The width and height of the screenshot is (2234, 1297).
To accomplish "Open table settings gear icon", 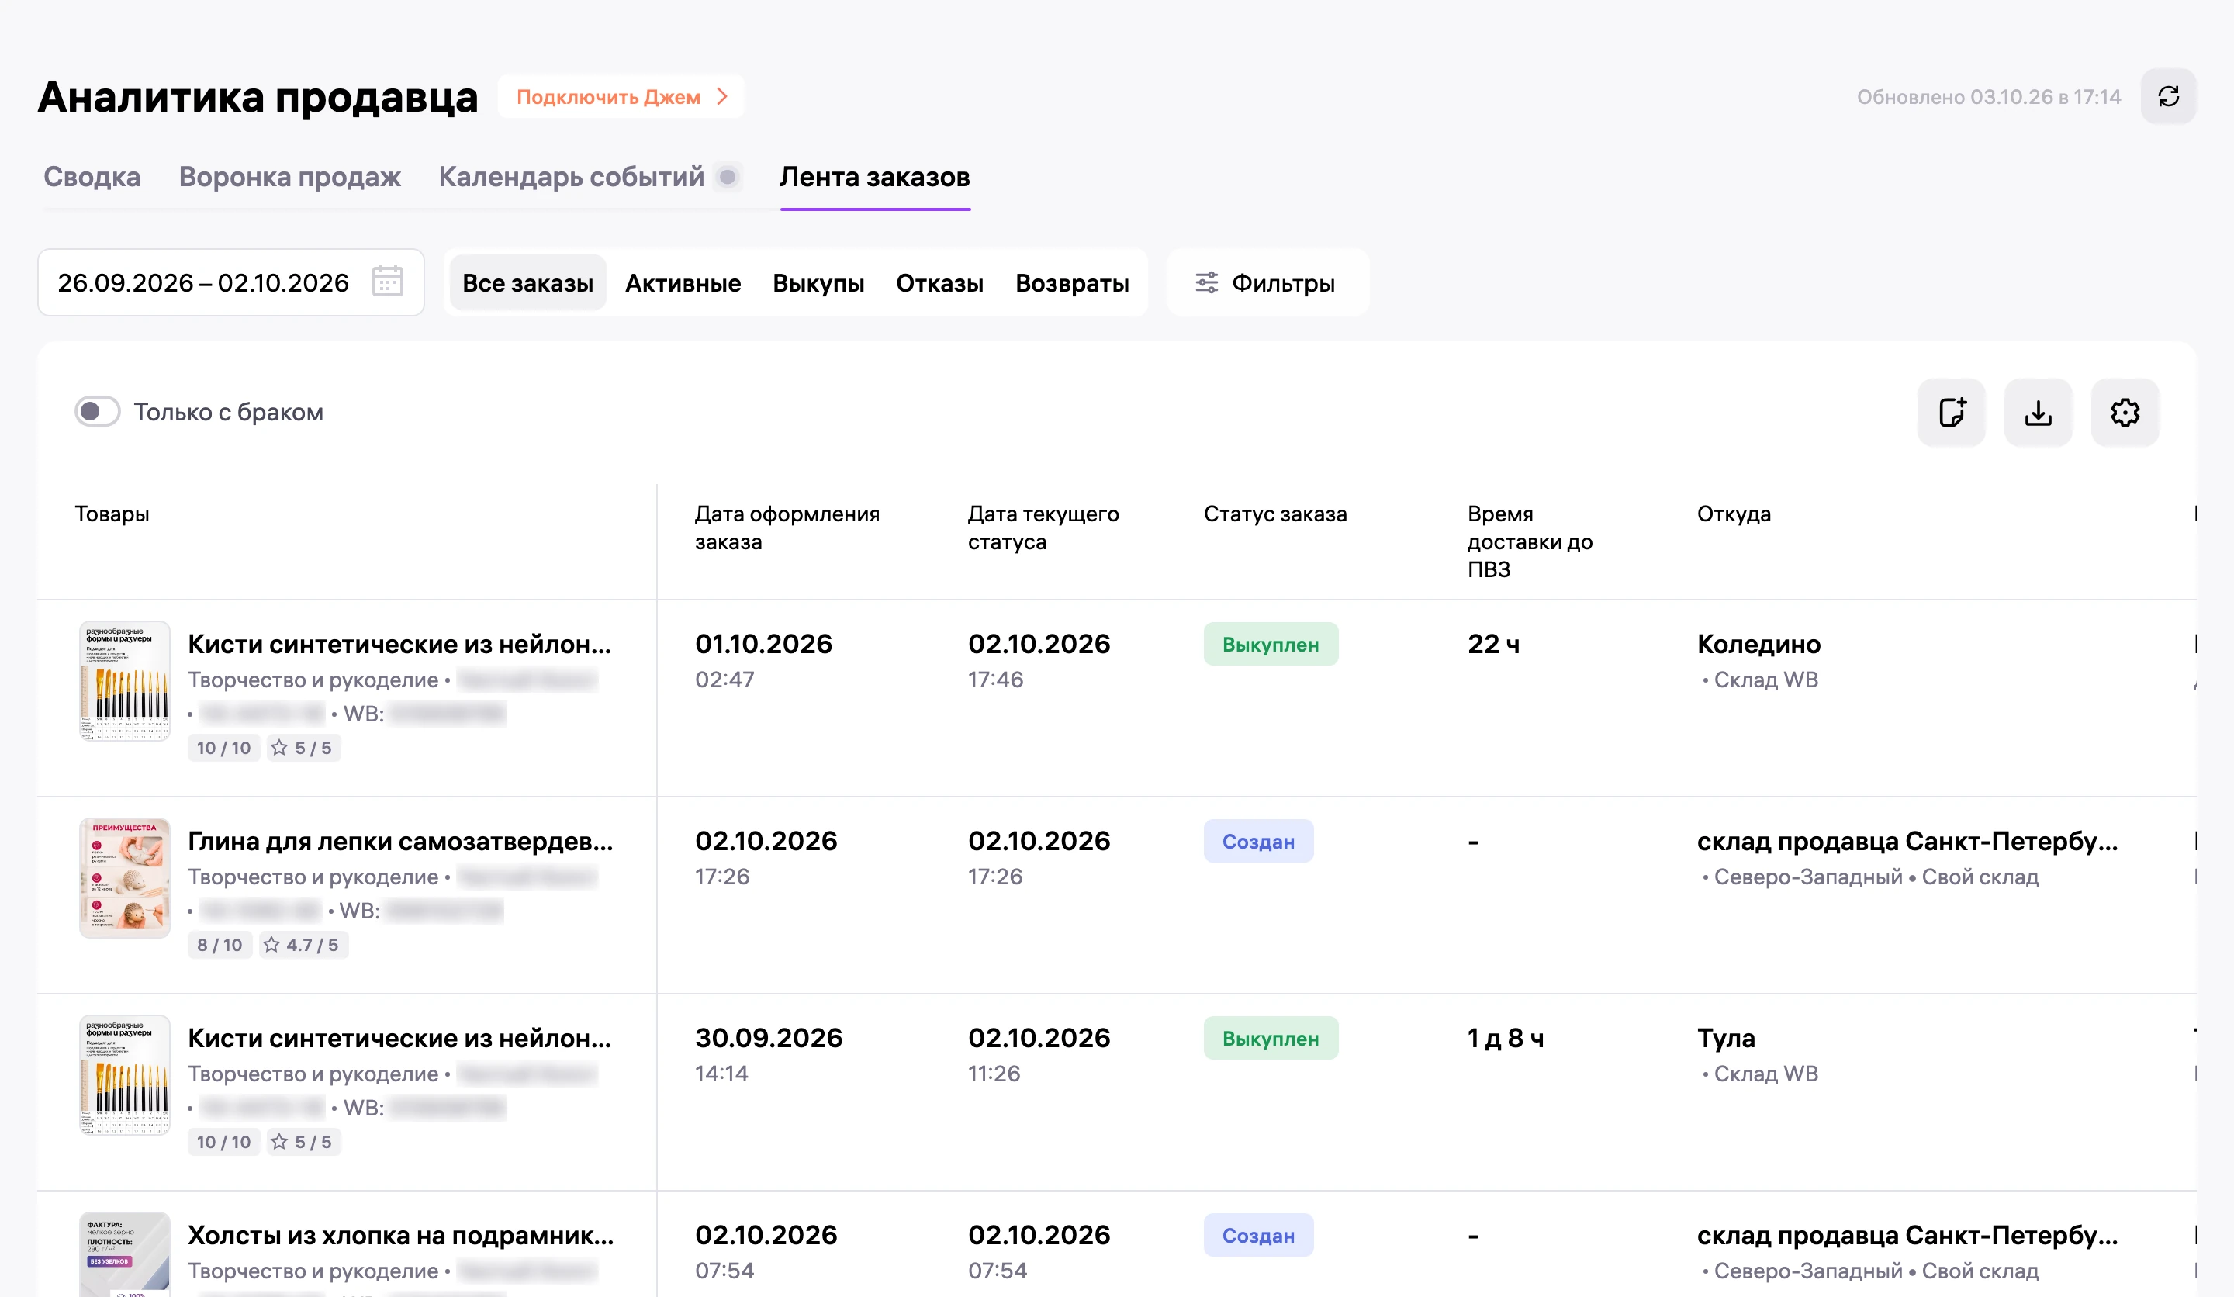I will (x=2125, y=412).
